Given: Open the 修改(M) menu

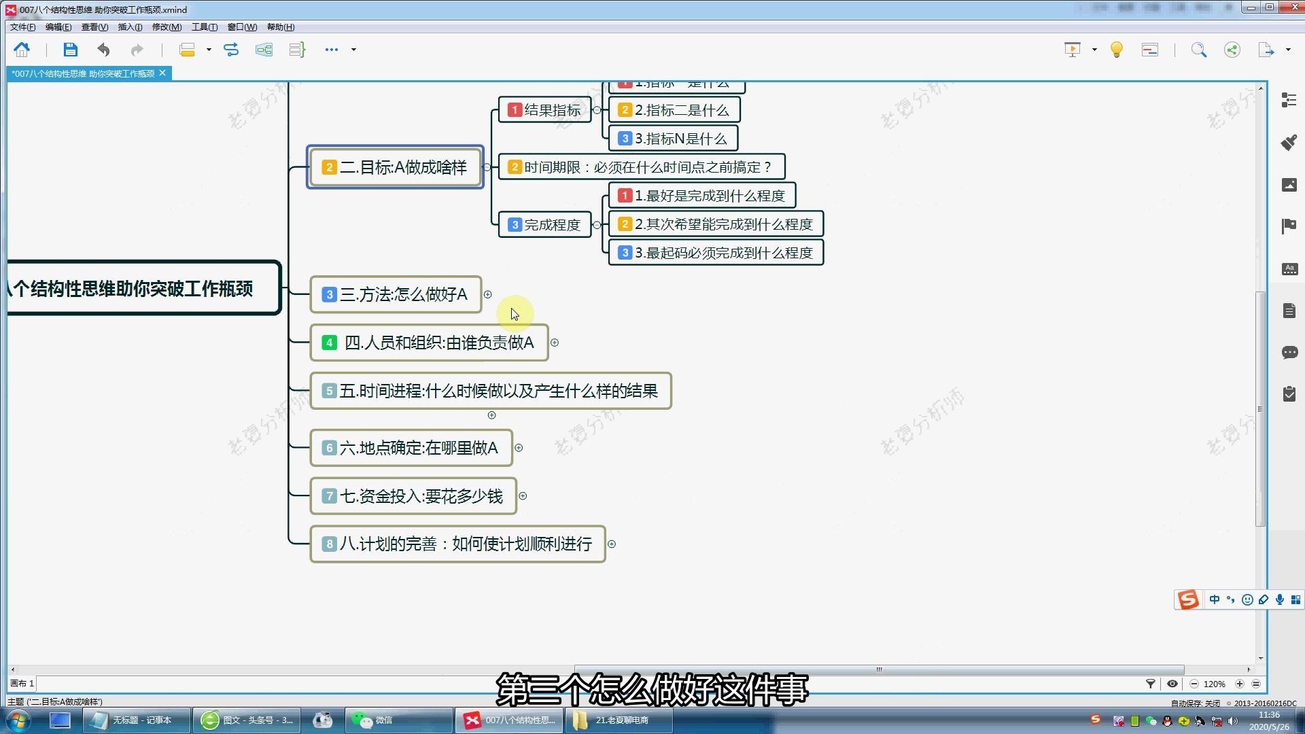Looking at the screenshot, I should tap(167, 27).
